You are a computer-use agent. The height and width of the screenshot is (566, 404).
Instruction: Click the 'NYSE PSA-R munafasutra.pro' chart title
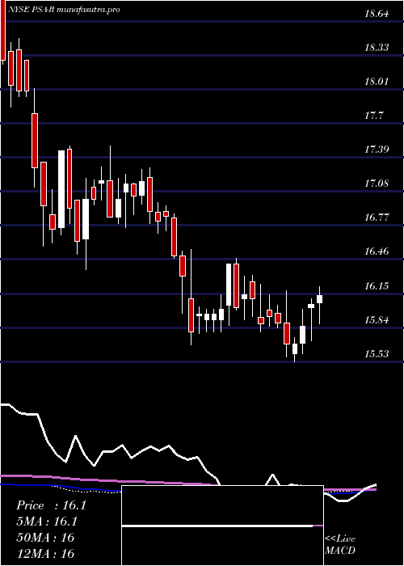coord(64,10)
